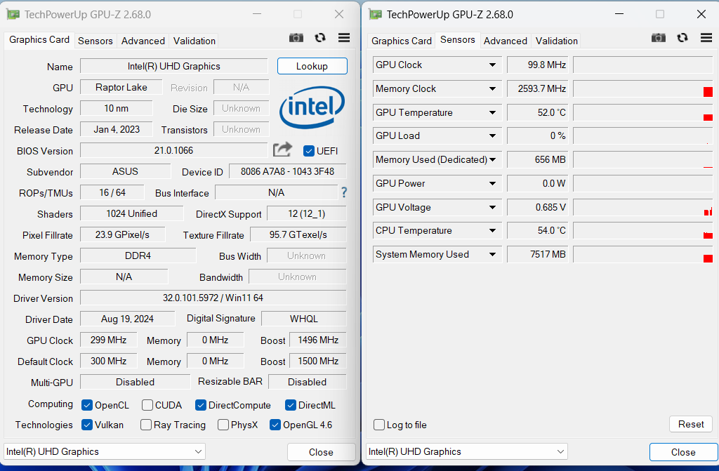Open Advanced tab in right window
The image size is (719, 471).
pyautogui.click(x=506, y=41)
